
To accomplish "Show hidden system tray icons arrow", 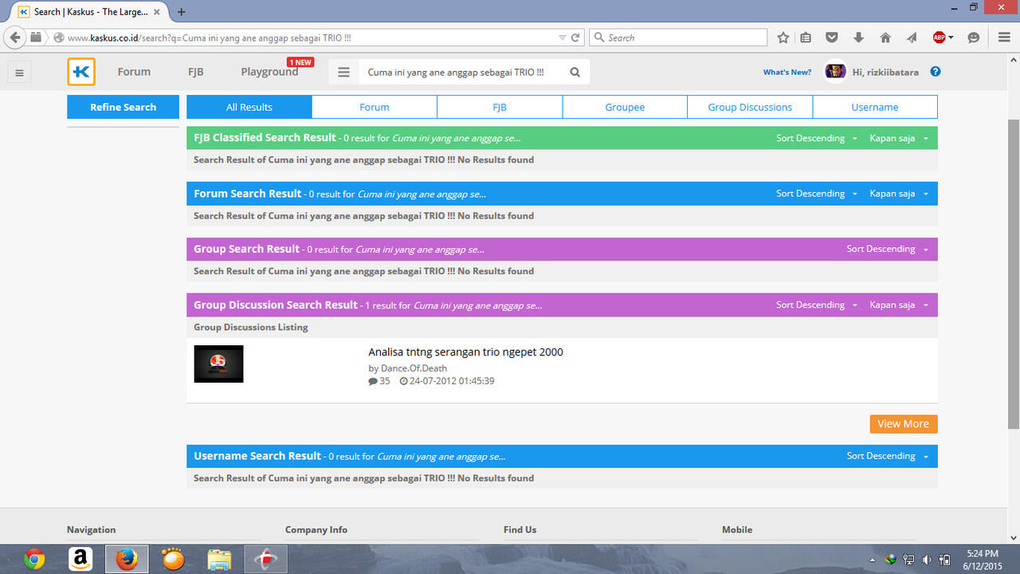I will (x=873, y=560).
